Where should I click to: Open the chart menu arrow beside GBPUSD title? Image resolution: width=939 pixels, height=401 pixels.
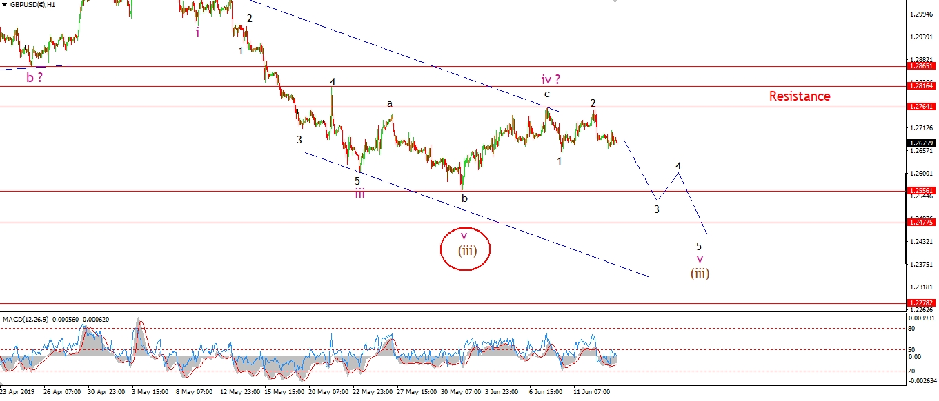click(x=5, y=4)
